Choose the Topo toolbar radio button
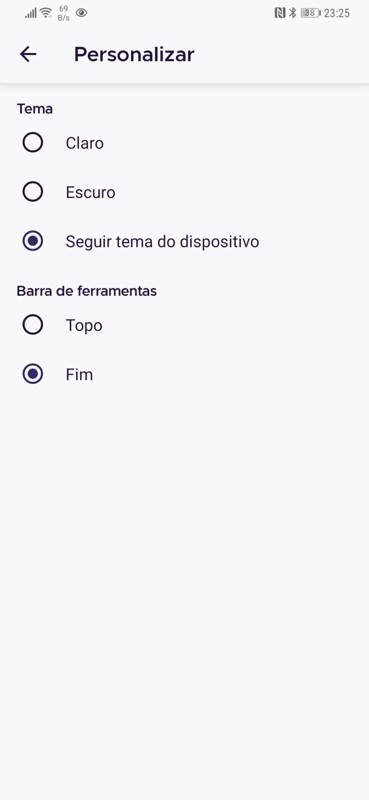The image size is (369, 800). pyautogui.click(x=33, y=325)
